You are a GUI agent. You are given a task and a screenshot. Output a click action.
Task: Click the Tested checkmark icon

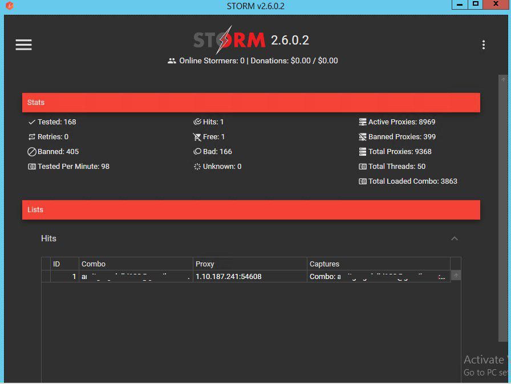(x=32, y=122)
